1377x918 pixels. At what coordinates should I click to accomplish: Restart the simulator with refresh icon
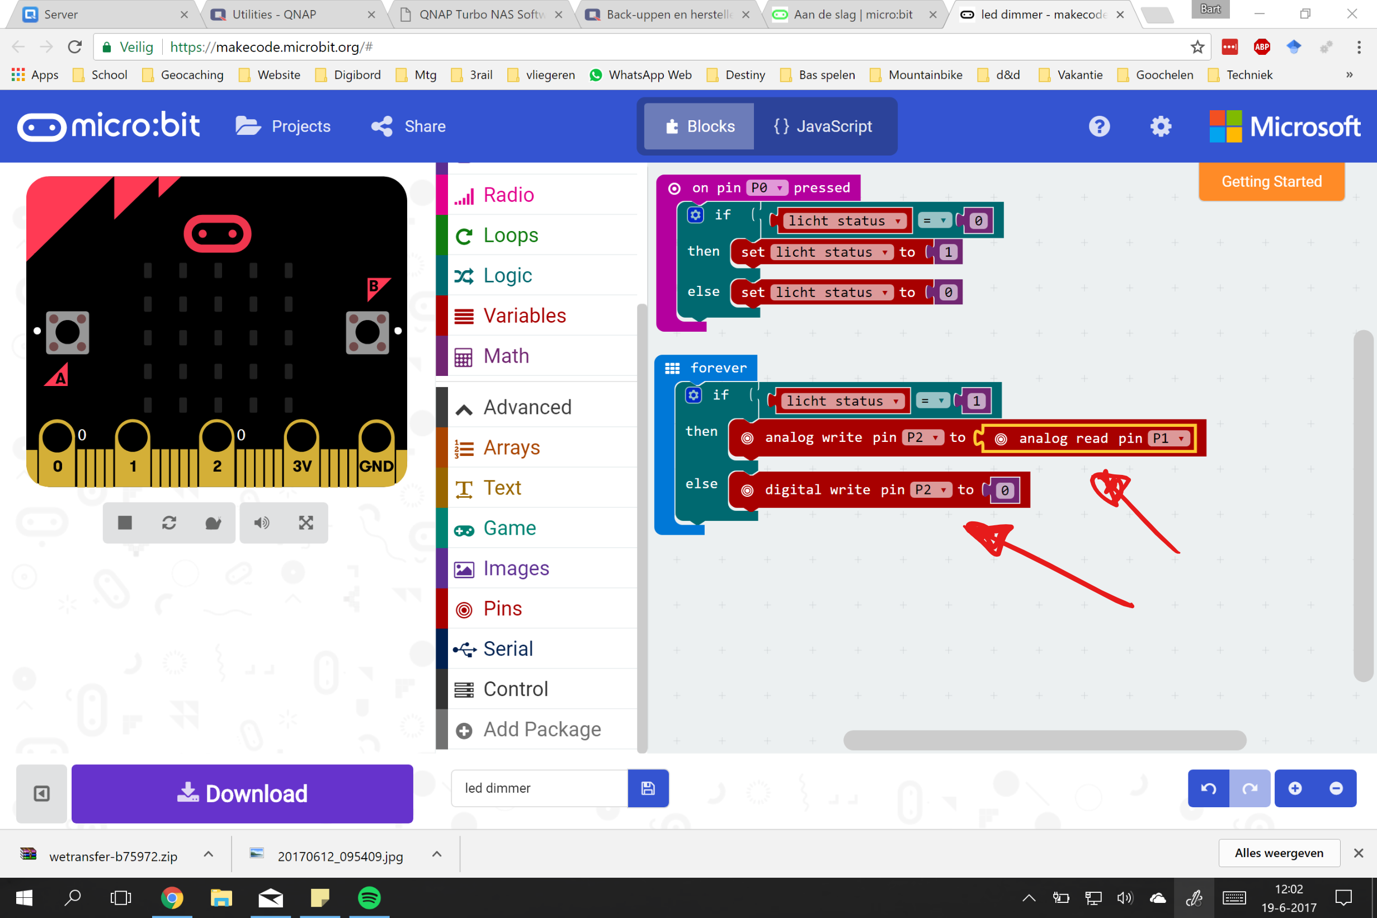coord(169,522)
